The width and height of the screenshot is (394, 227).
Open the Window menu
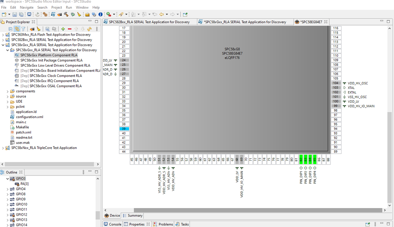click(82, 7)
